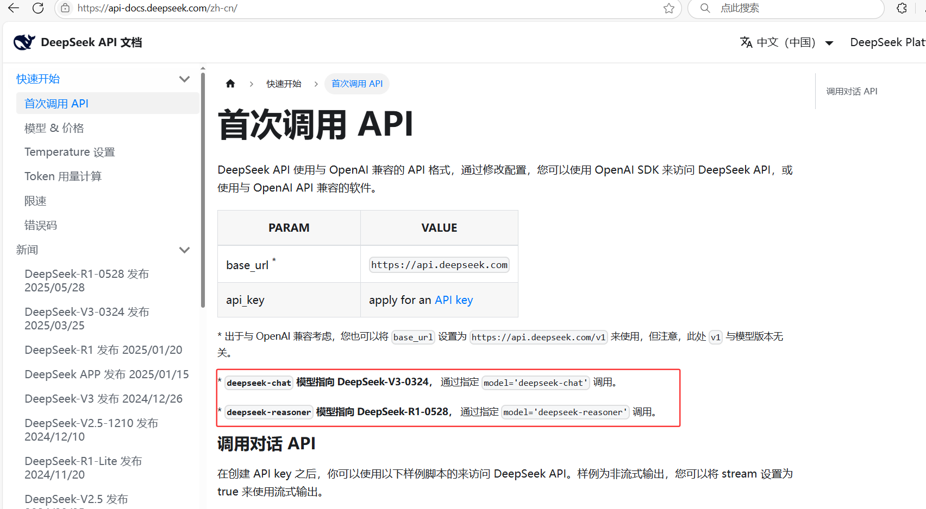
Task: Open 模型 & 价格 in sidebar
Action: [54, 128]
